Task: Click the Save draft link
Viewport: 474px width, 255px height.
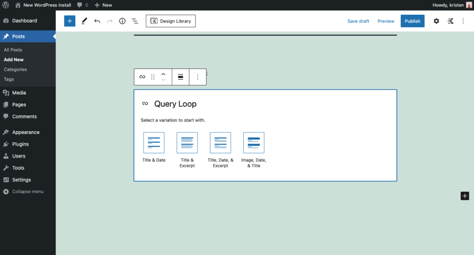Action: pyautogui.click(x=358, y=21)
